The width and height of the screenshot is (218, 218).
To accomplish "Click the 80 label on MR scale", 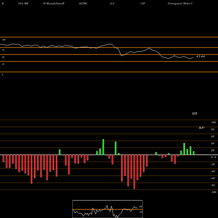I will 213,129.
